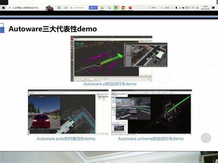Click the blue search button on taskbar
The width and height of the screenshot is (218, 163).
93,8
